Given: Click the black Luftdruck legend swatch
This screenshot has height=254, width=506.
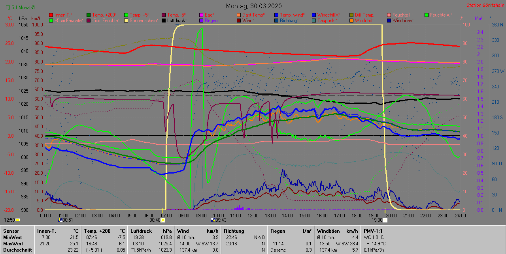Looking at the screenshot, I should pos(164,21).
